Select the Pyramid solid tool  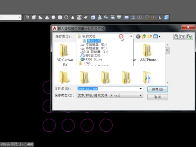[x=73, y=17]
